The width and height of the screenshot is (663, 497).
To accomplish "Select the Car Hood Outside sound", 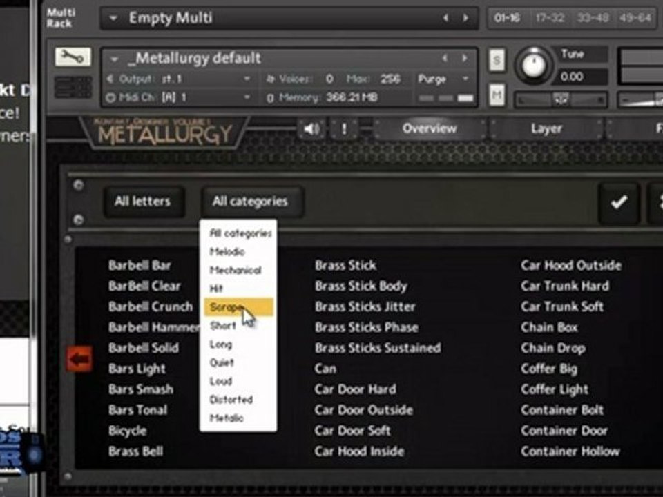I will coord(571,265).
